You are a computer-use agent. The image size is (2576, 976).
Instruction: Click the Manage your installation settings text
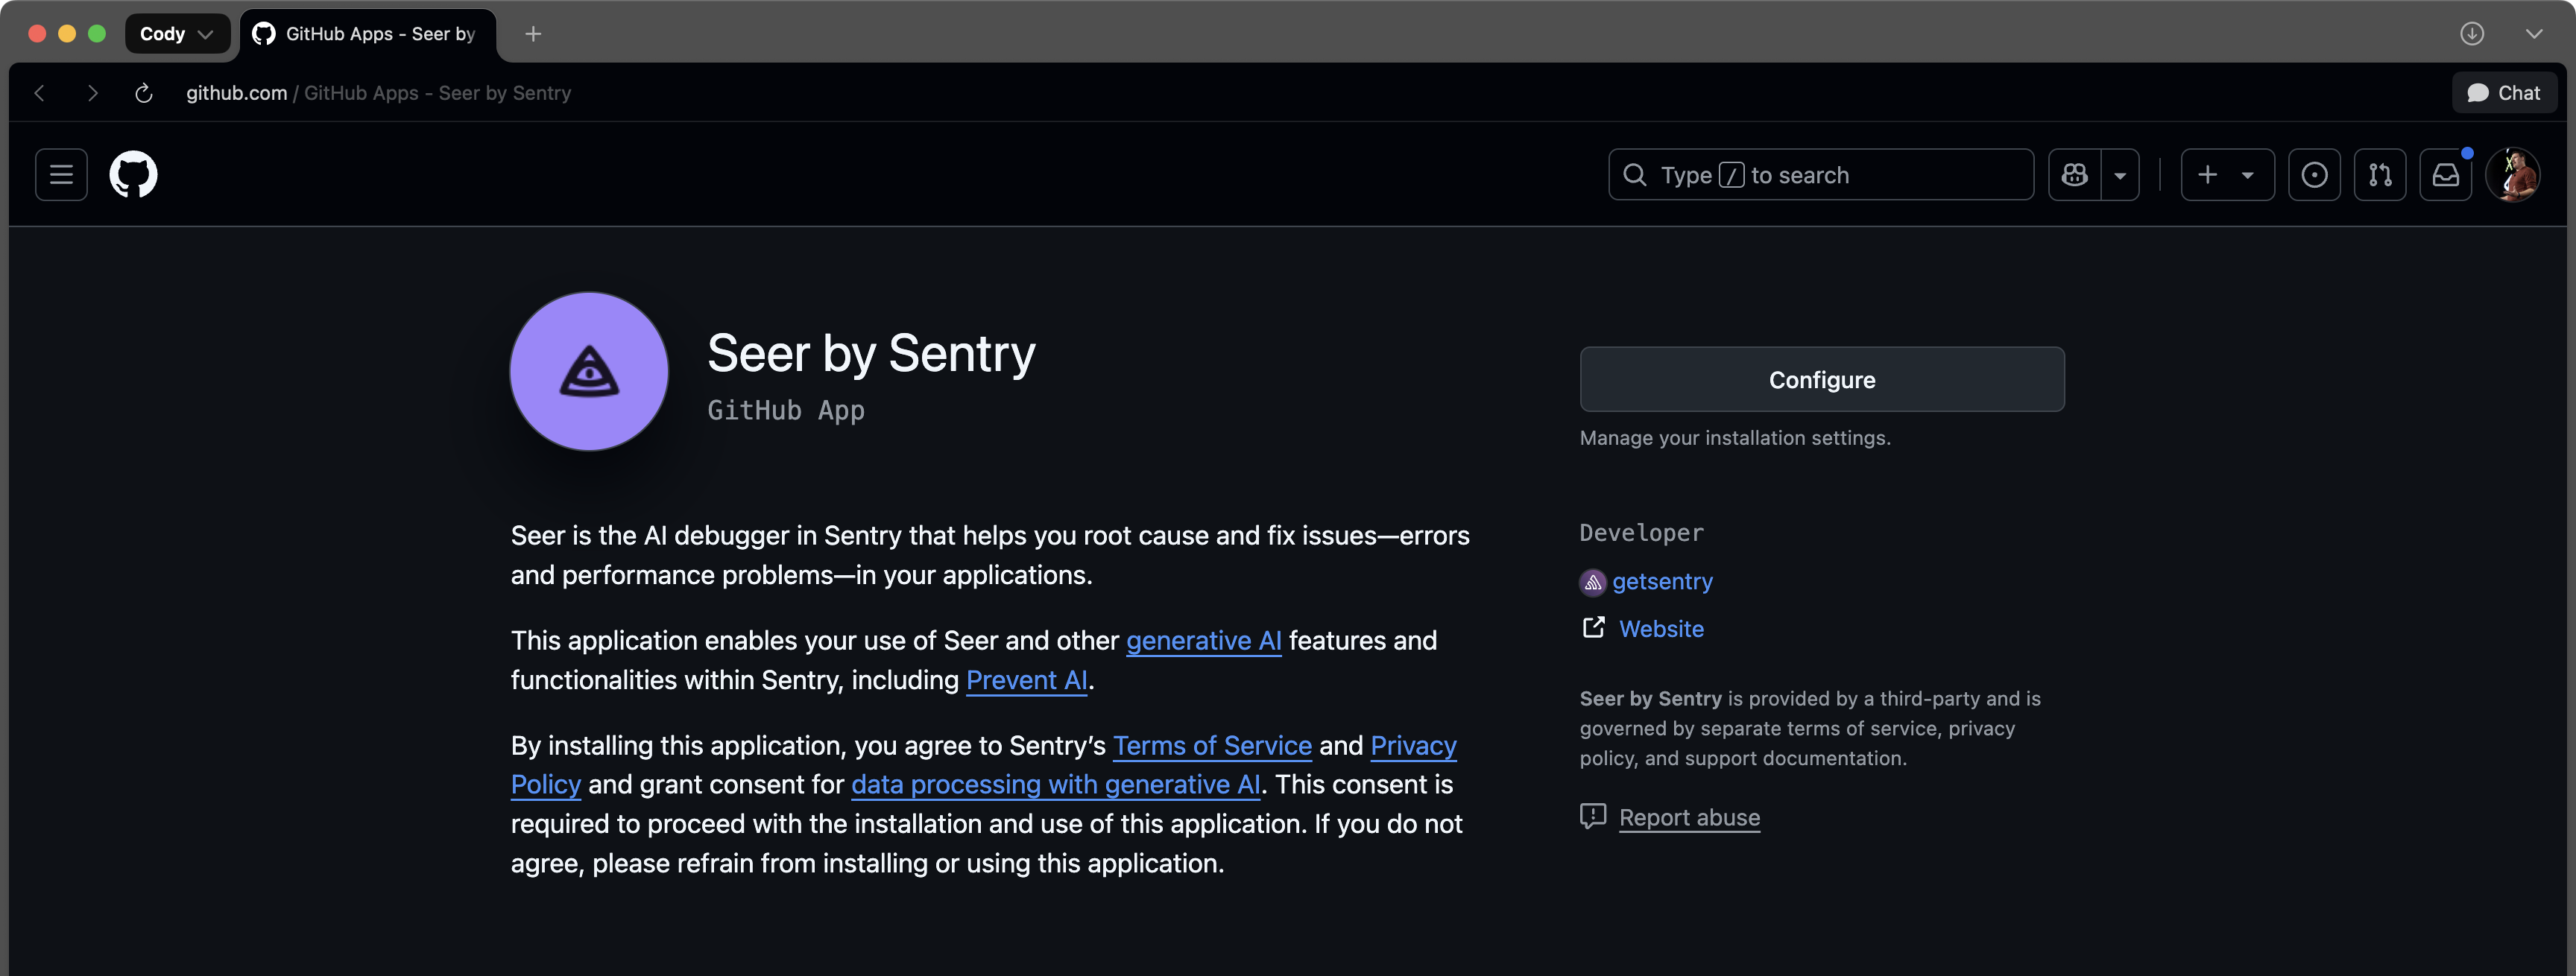1735,438
